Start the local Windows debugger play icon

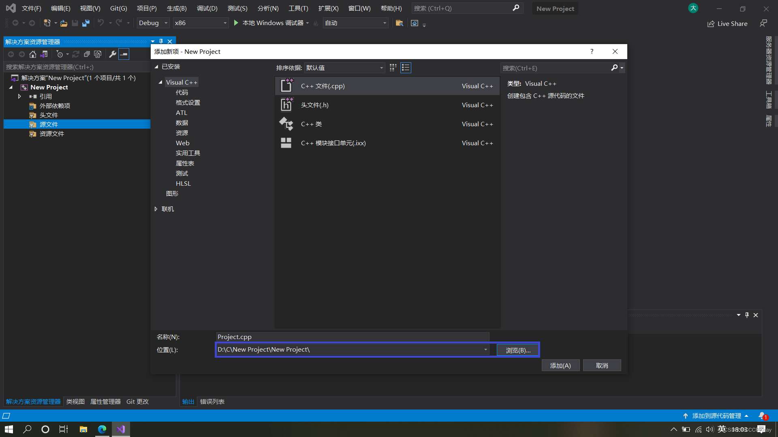[x=236, y=23]
